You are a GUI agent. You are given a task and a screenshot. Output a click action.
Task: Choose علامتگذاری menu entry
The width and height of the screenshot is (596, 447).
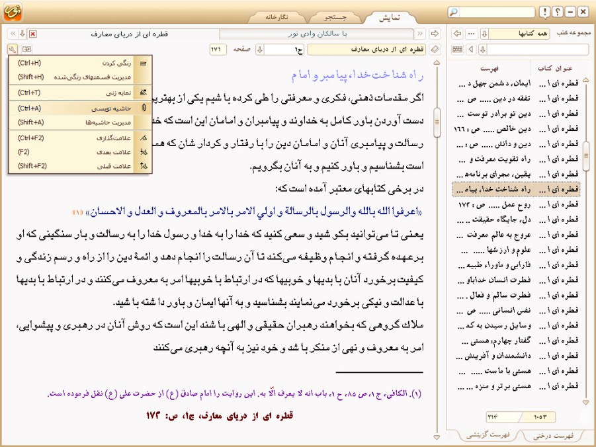(x=80, y=138)
